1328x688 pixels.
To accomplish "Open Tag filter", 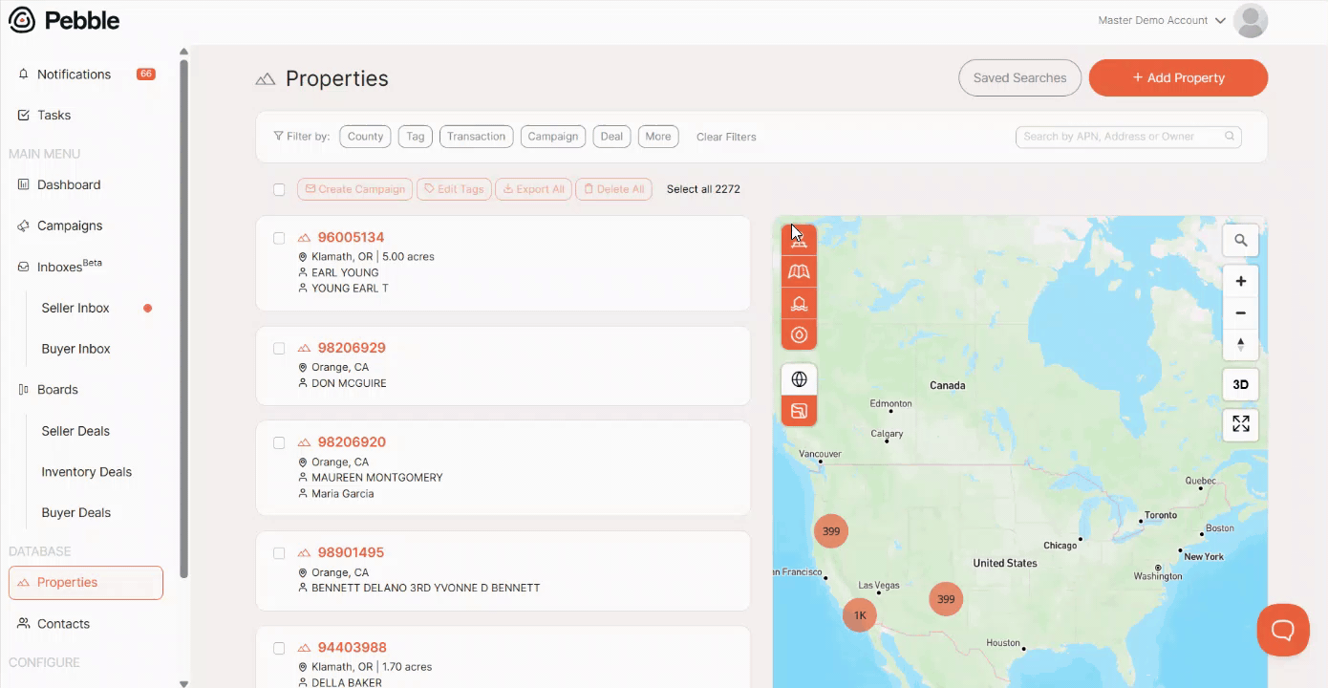I will 415,137.
